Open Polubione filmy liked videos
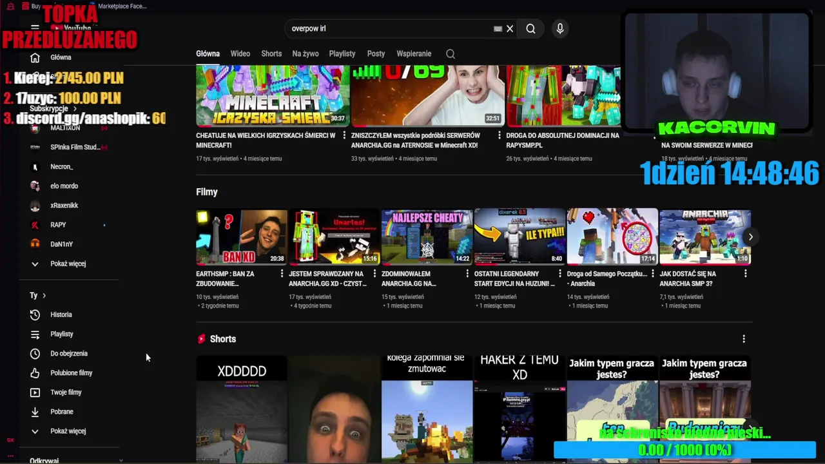Image resolution: width=825 pixels, height=464 pixels. pyautogui.click(x=70, y=372)
